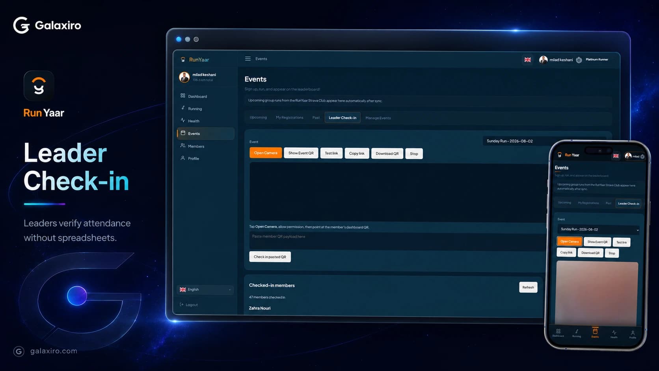Click the Events breadcrumb in desktop header
The height and width of the screenshot is (371, 659).
[x=261, y=59]
